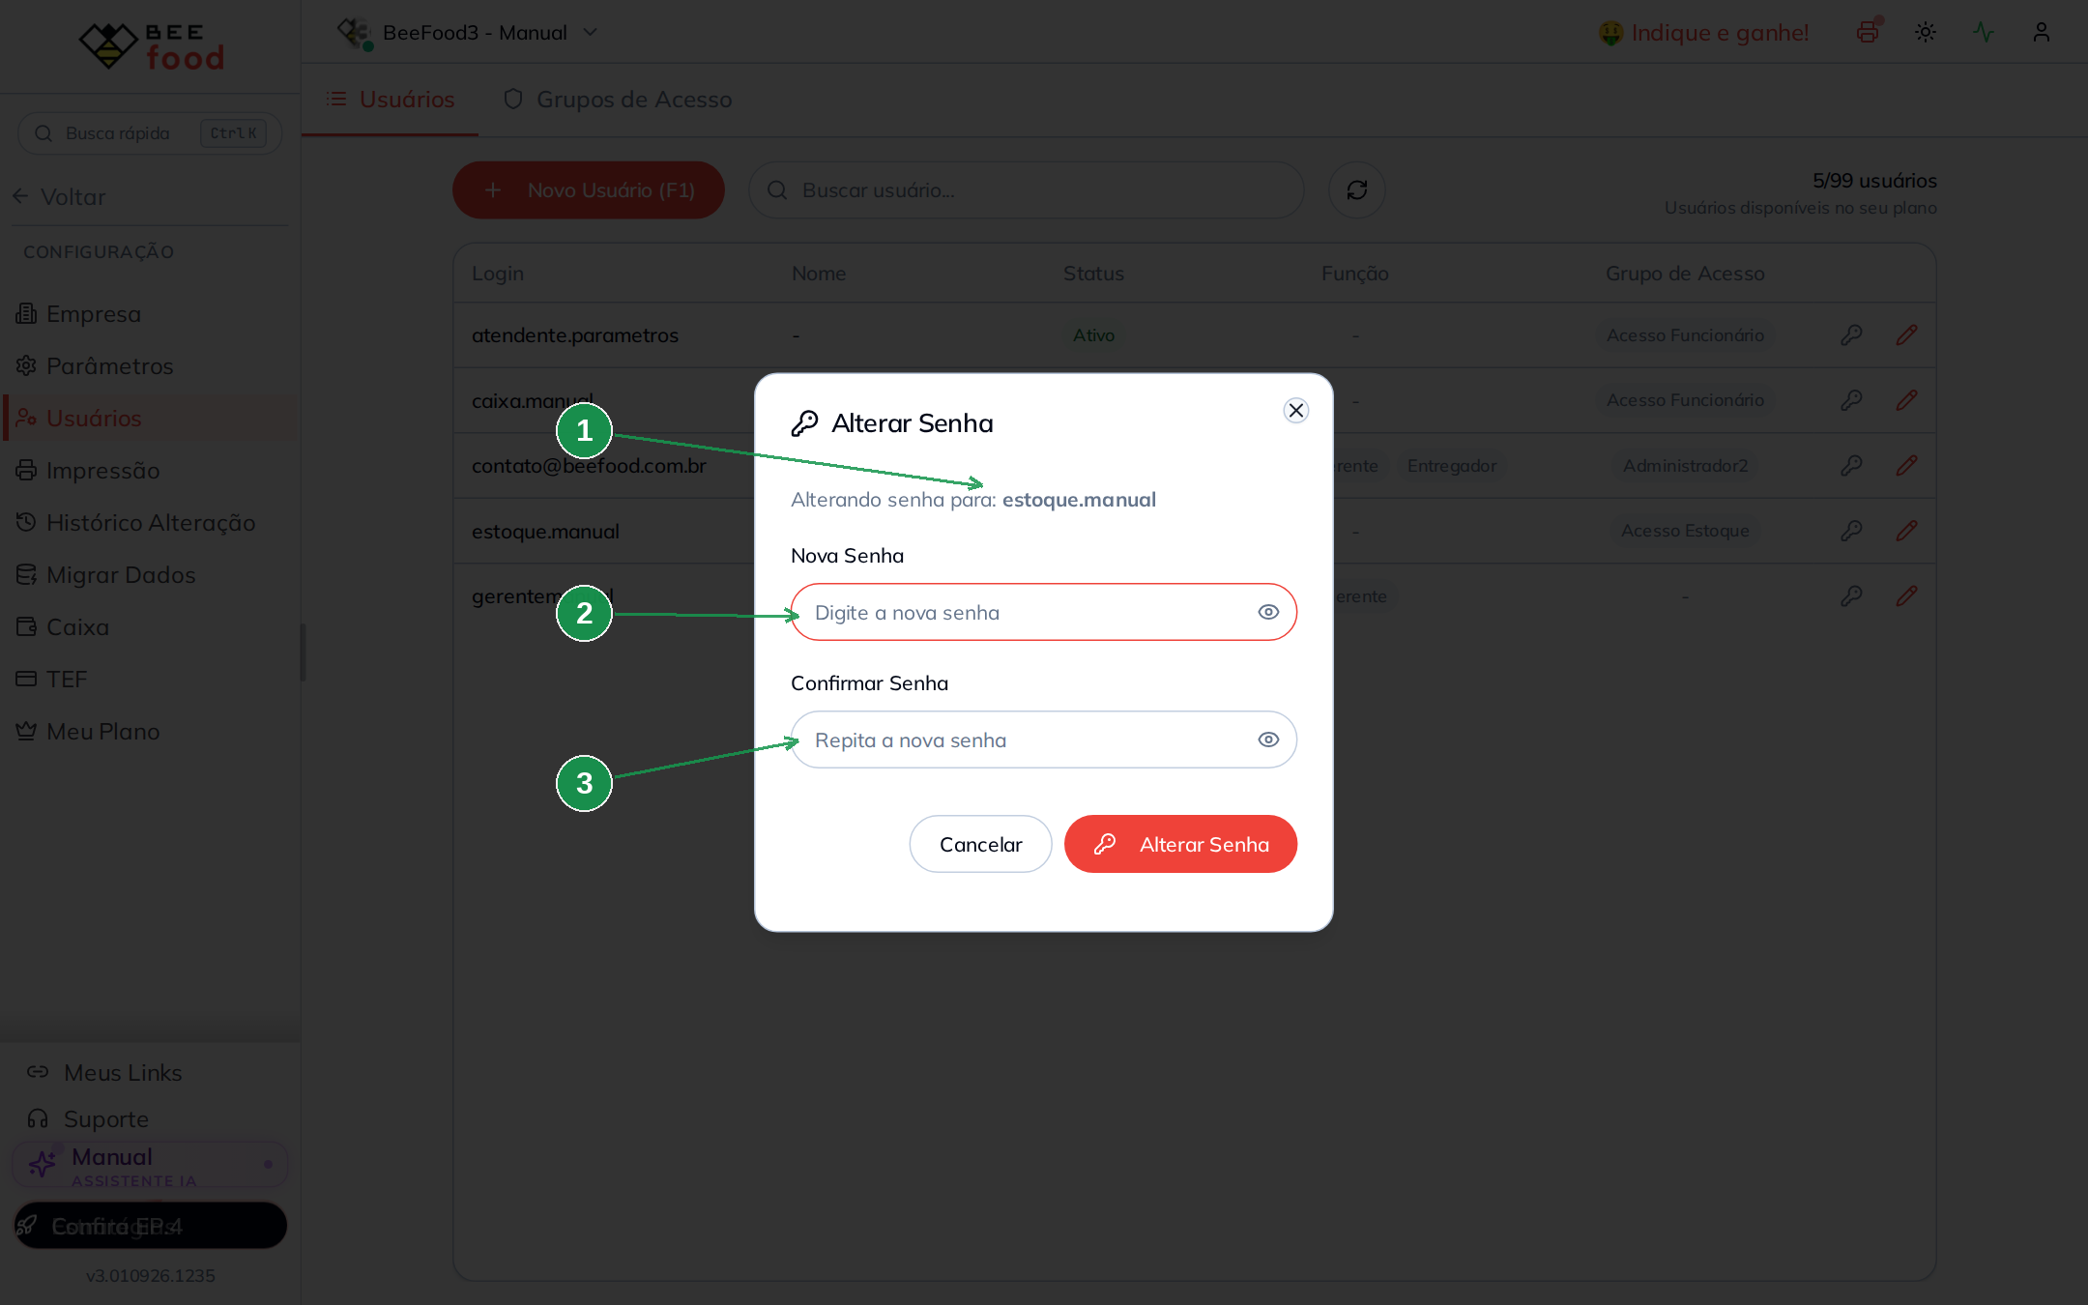
Task: Toggle light/dark theme sun icon
Action: (1926, 32)
